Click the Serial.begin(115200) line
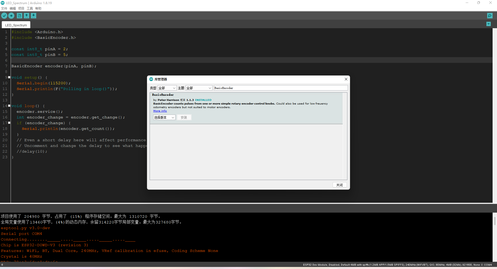497x269 pixels. point(43,83)
